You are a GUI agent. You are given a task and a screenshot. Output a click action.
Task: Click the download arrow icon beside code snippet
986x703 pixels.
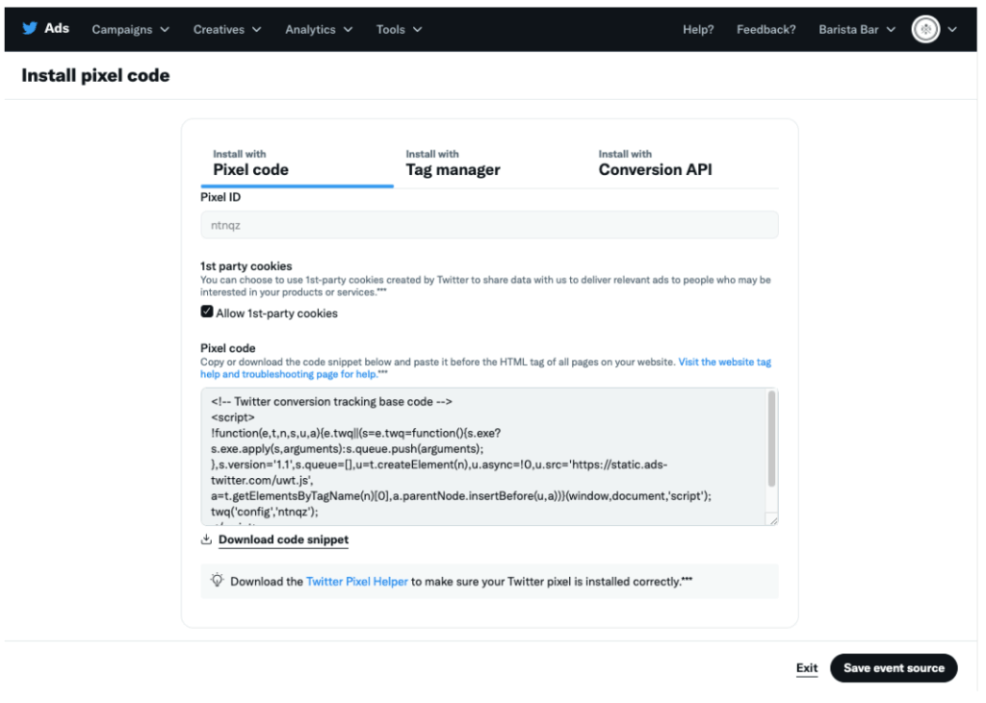[x=206, y=540]
